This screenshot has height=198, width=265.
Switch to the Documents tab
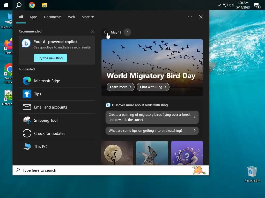point(53,17)
